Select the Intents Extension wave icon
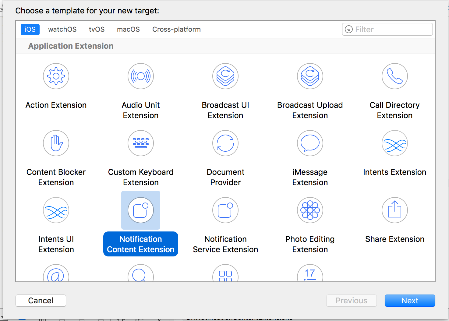This screenshot has width=449, height=321. coord(395,143)
